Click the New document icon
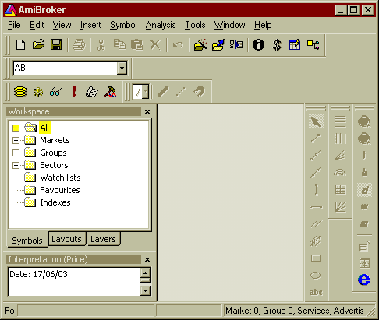The width and height of the screenshot is (379, 320). 20,44
